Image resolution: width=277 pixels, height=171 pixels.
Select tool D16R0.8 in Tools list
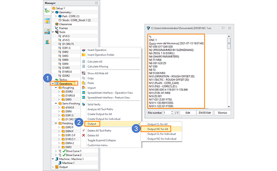(x=67, y=72)
